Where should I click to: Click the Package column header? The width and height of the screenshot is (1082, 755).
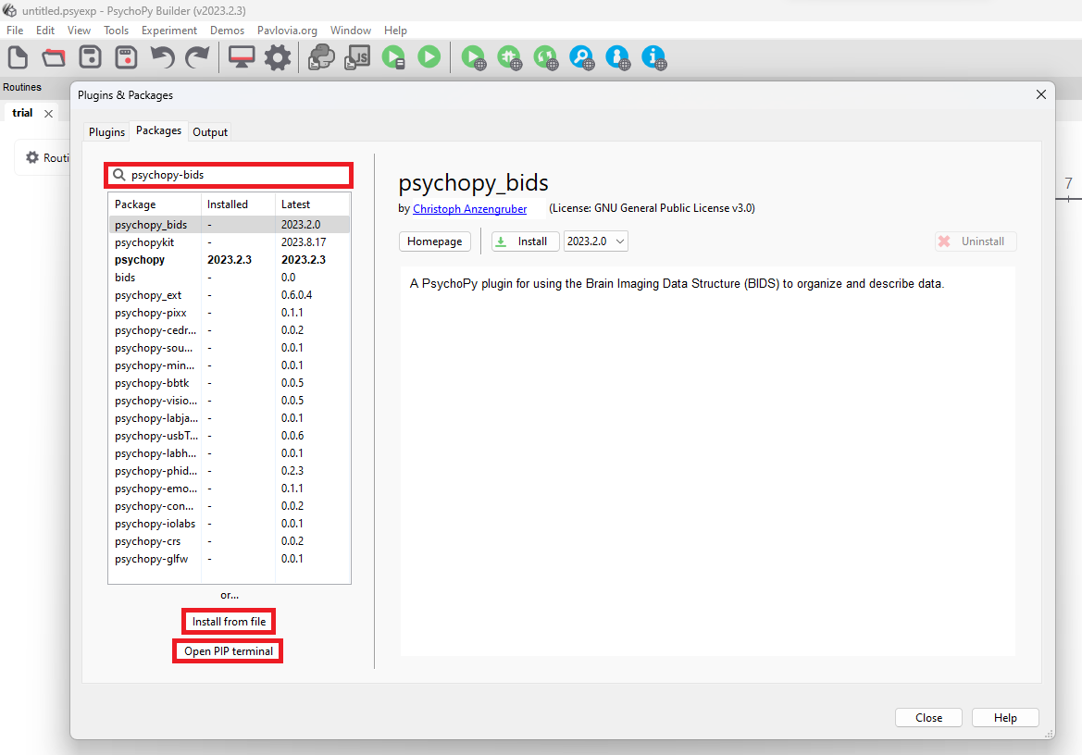coord(155,204)
